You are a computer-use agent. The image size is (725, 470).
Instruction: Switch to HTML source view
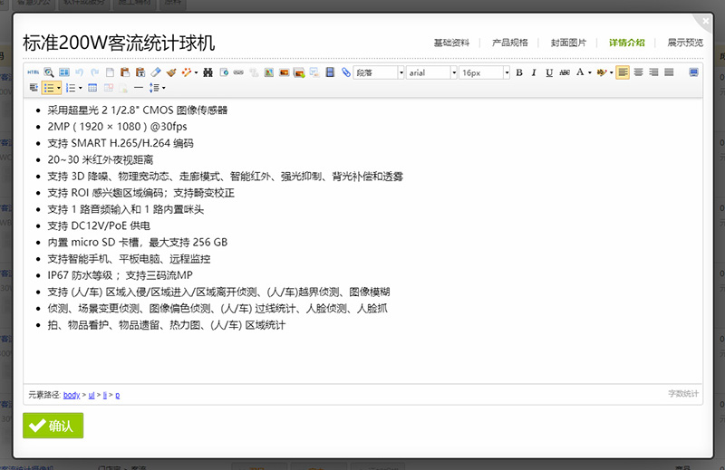point(34,72)
